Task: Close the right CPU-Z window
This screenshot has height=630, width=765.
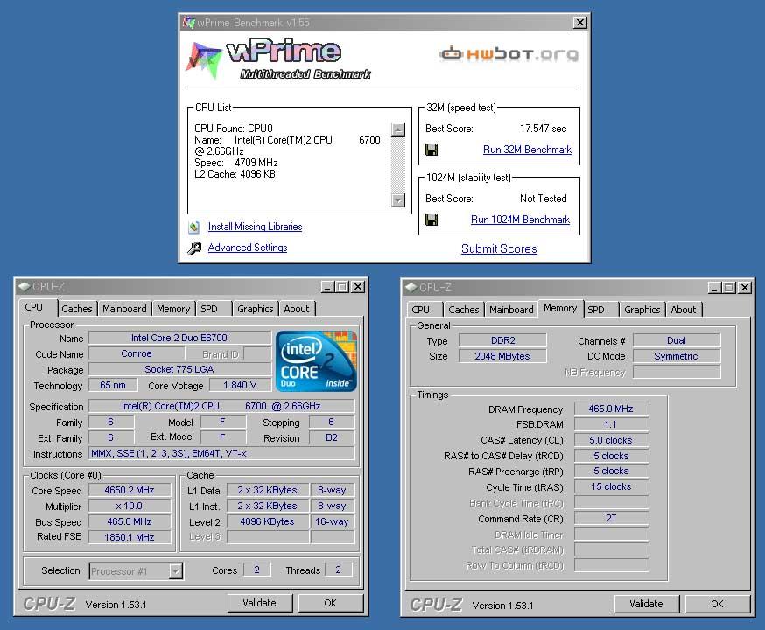Action: pyautogui.click(x=745, y=288)
